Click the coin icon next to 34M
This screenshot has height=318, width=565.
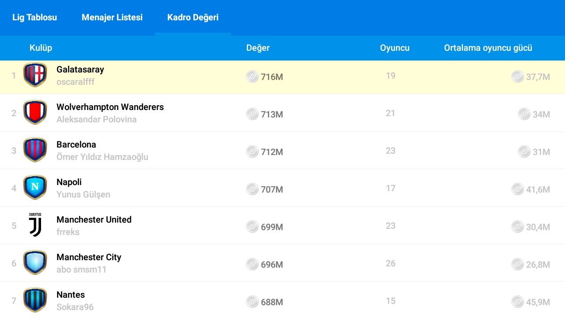(524, 114)
